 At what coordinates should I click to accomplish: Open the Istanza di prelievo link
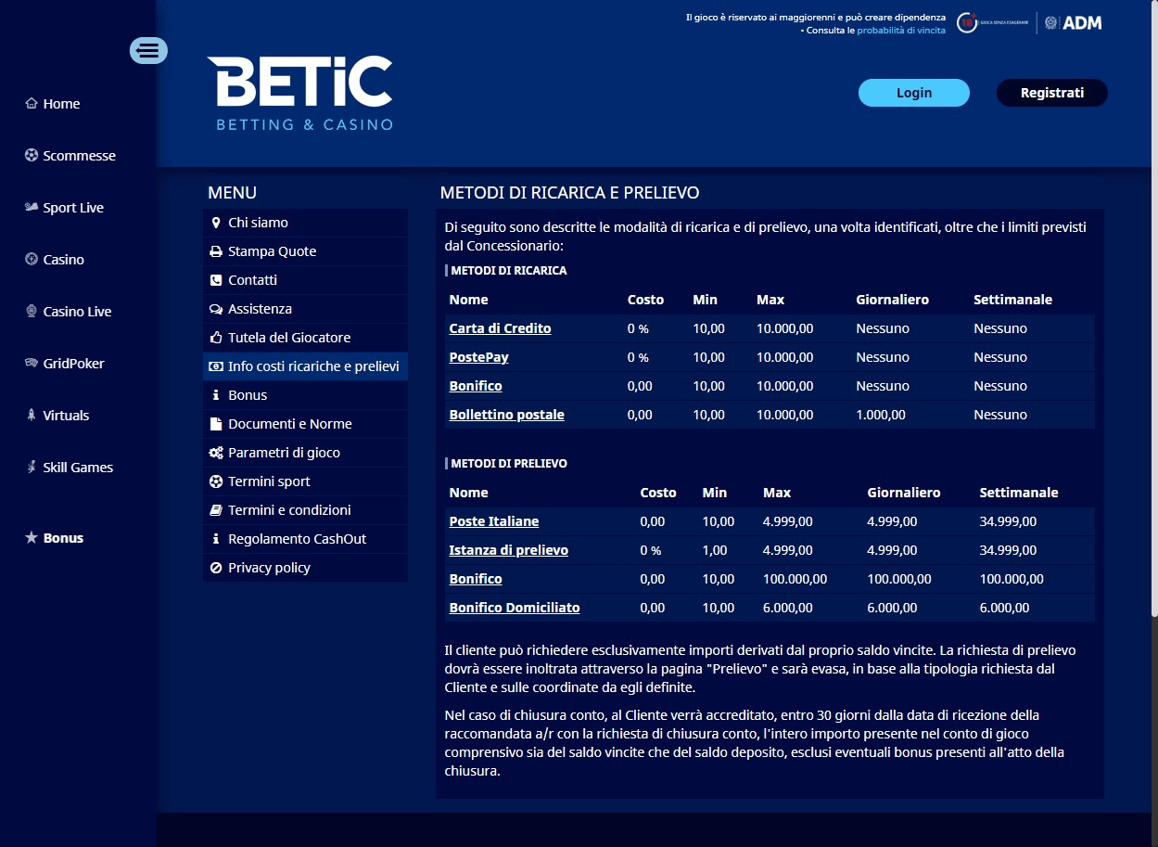point(509,550)
